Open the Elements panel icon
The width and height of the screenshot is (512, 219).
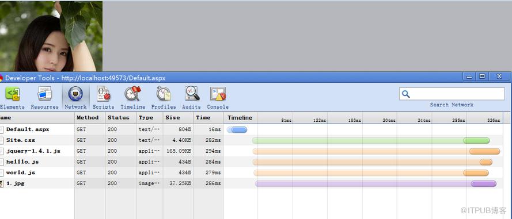[x=13, y=94]
